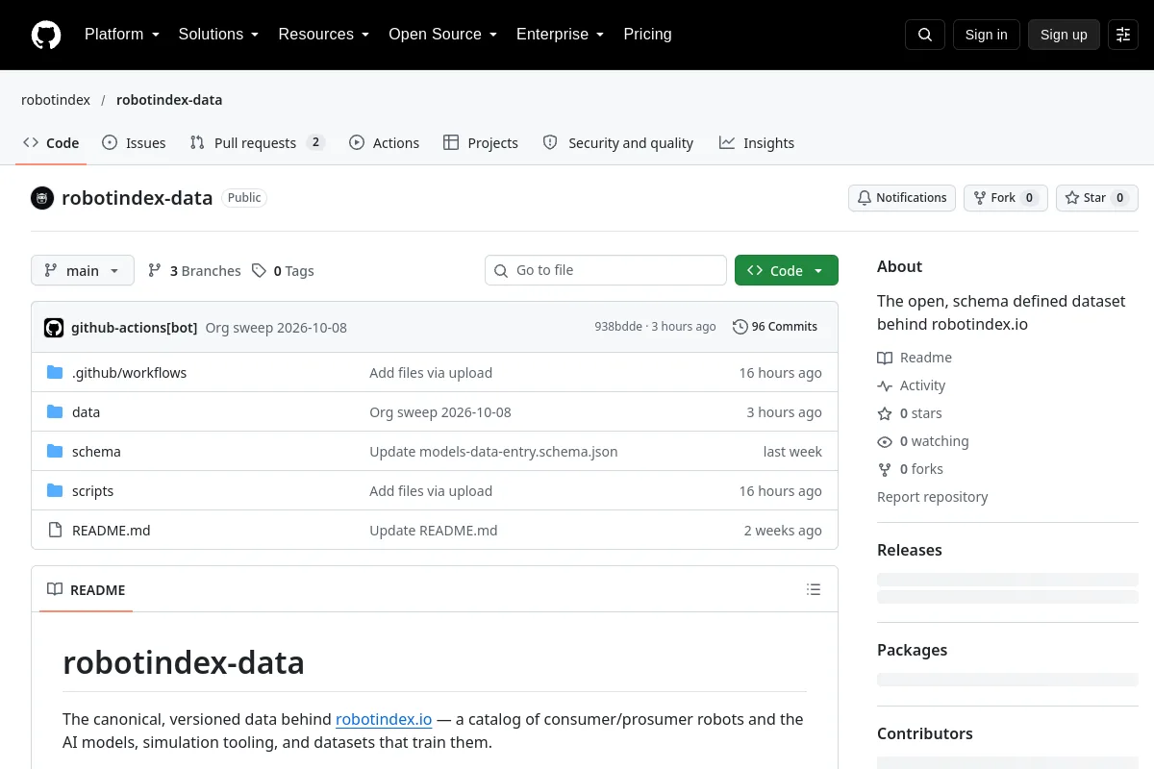
Task: Open the data folder name
Action: [x=86, y=412]
